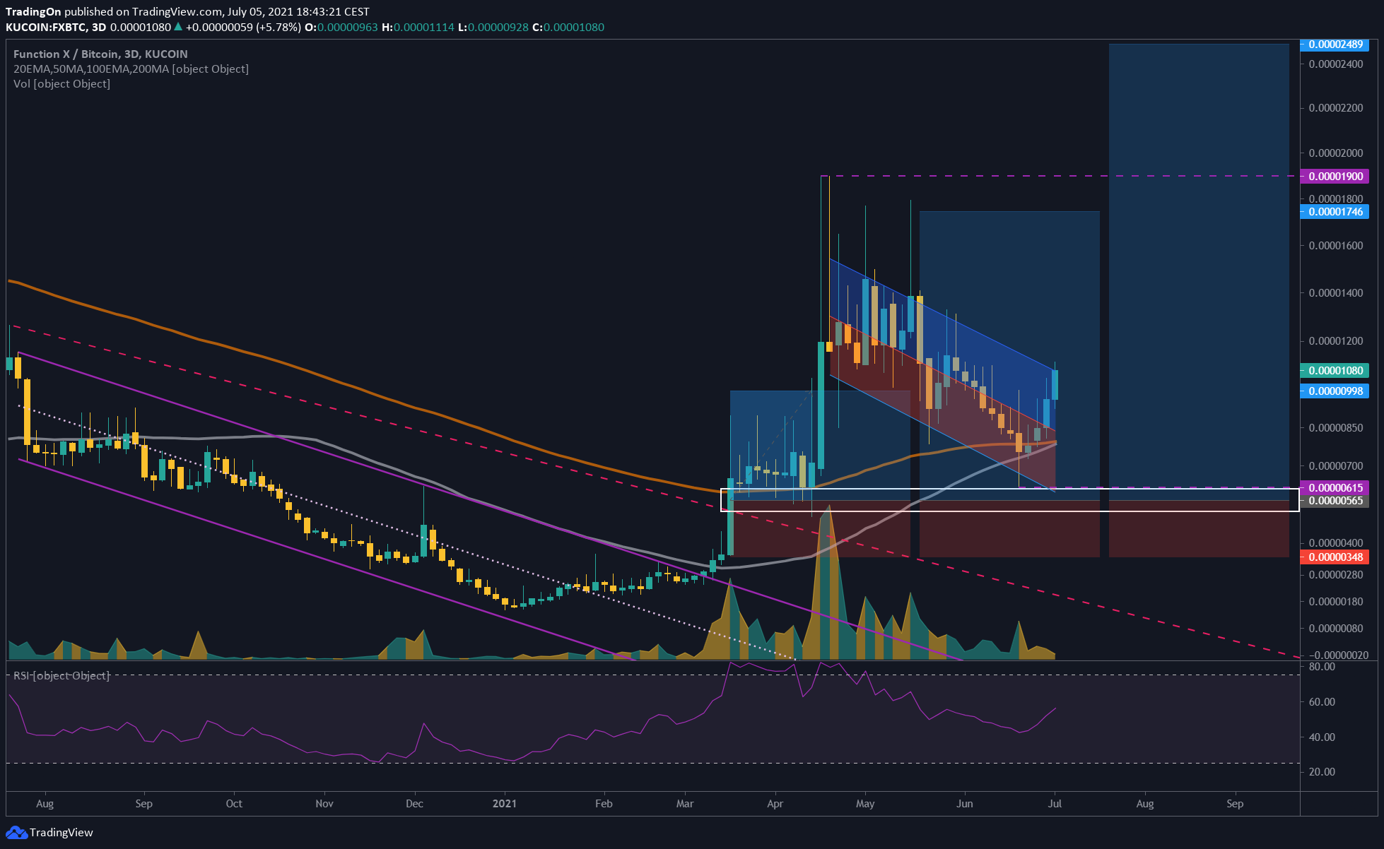Select the red 0.00000348 stop price label
Image resolution: width=1384 pixels, height=849 pixels.
[1335, 557]
